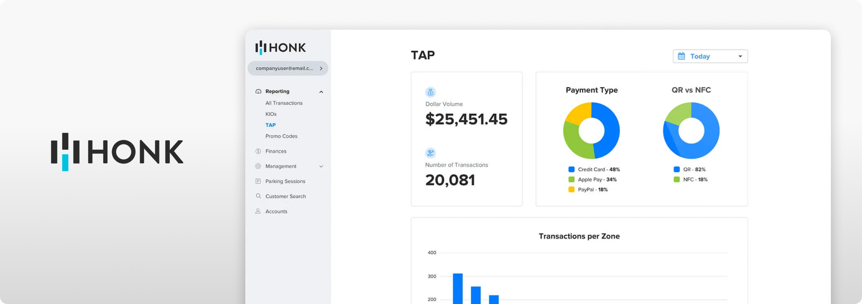
Task: Click the Parking Sessions icon
Action: coord(258,181)
